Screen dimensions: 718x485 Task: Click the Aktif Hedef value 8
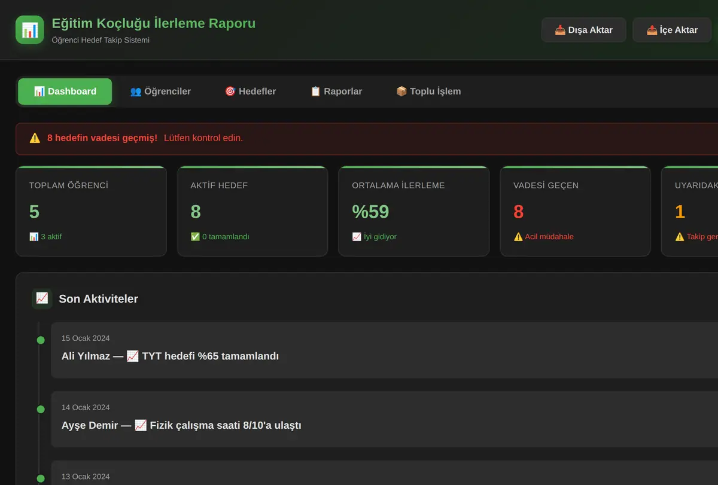(196, 212)
